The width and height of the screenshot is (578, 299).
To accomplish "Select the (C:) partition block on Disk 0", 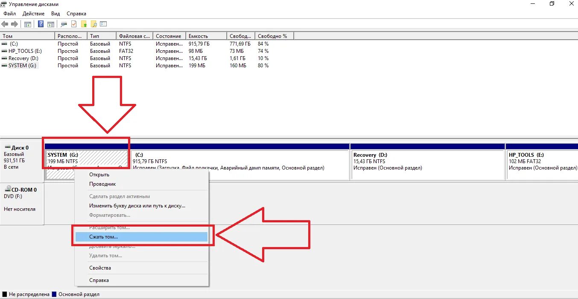I will 240,162.
